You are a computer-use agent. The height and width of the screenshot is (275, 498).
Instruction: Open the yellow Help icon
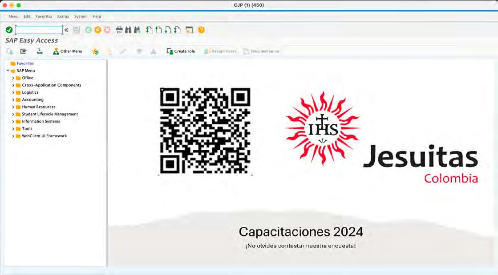[201, 30]
